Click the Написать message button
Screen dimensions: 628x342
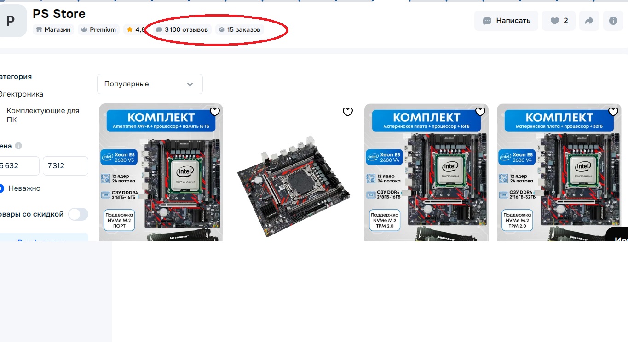point(506,21)
